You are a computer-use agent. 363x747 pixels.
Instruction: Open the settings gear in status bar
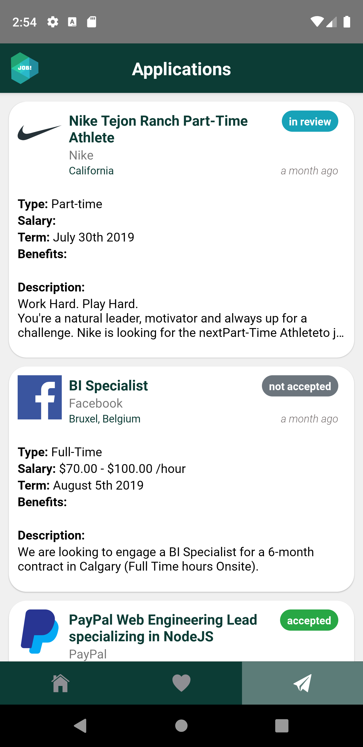click(x=53, y=22)
